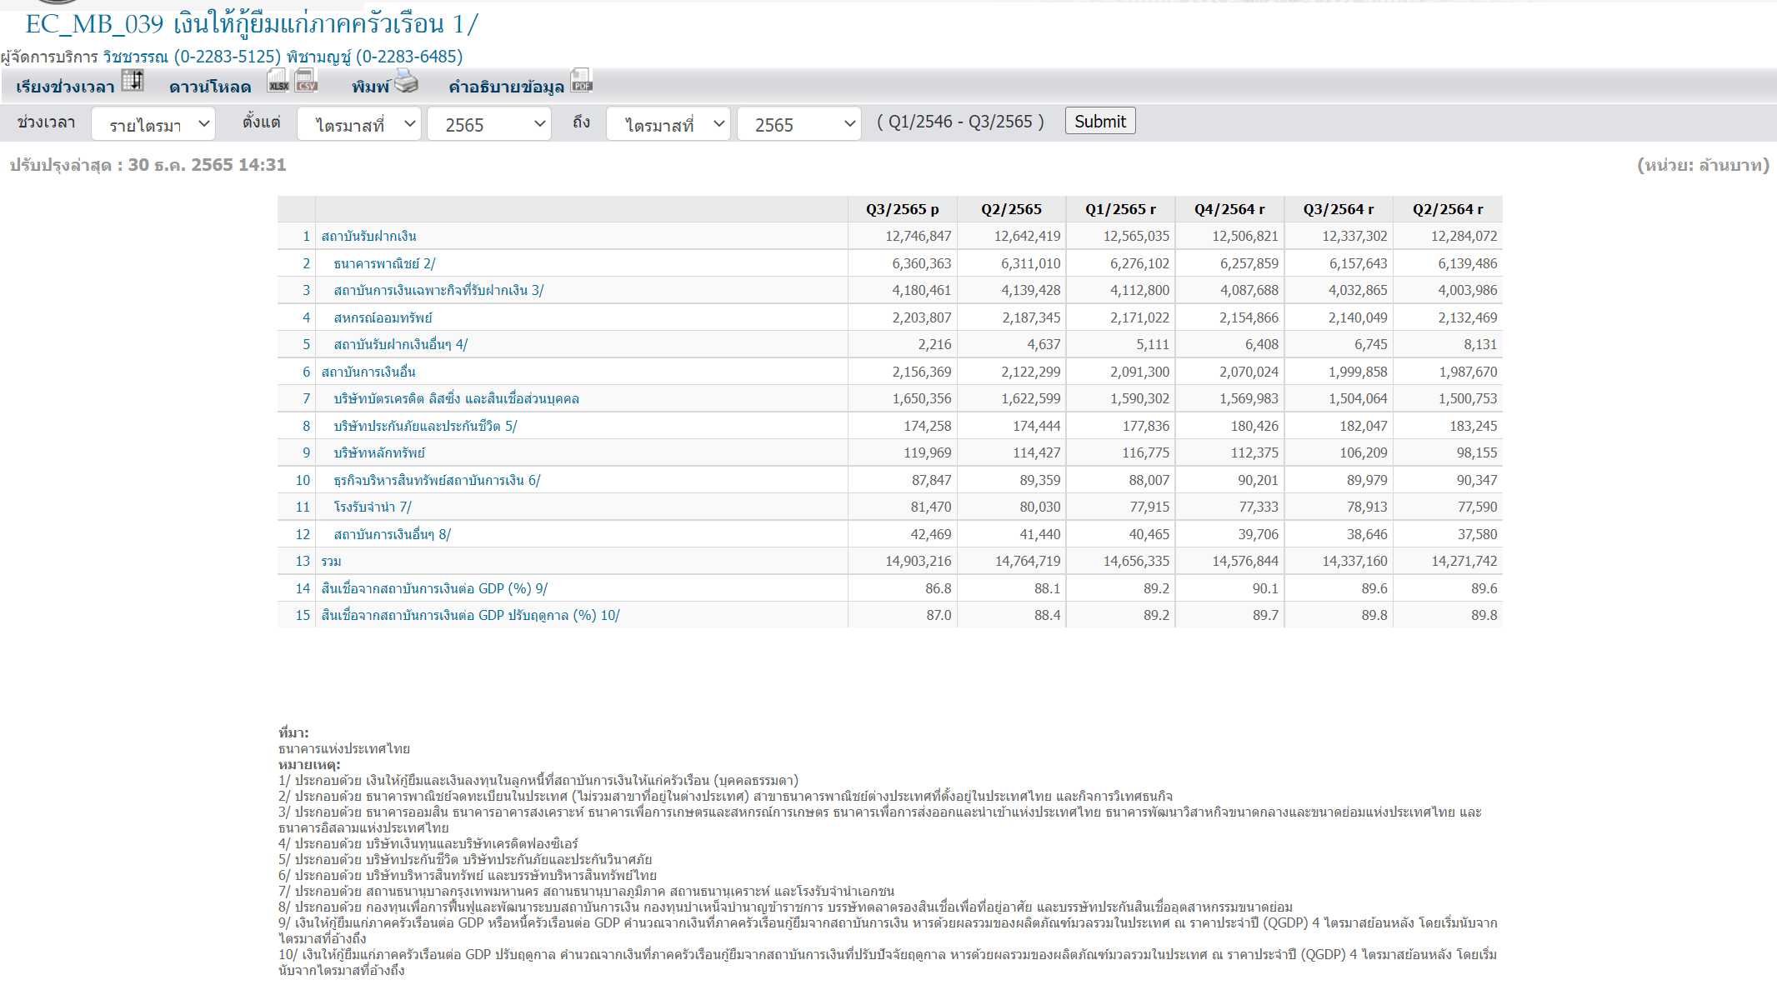Click the printer icon to print
This screenshot has height=1000, width=1777.
click(x=406, y=81)
